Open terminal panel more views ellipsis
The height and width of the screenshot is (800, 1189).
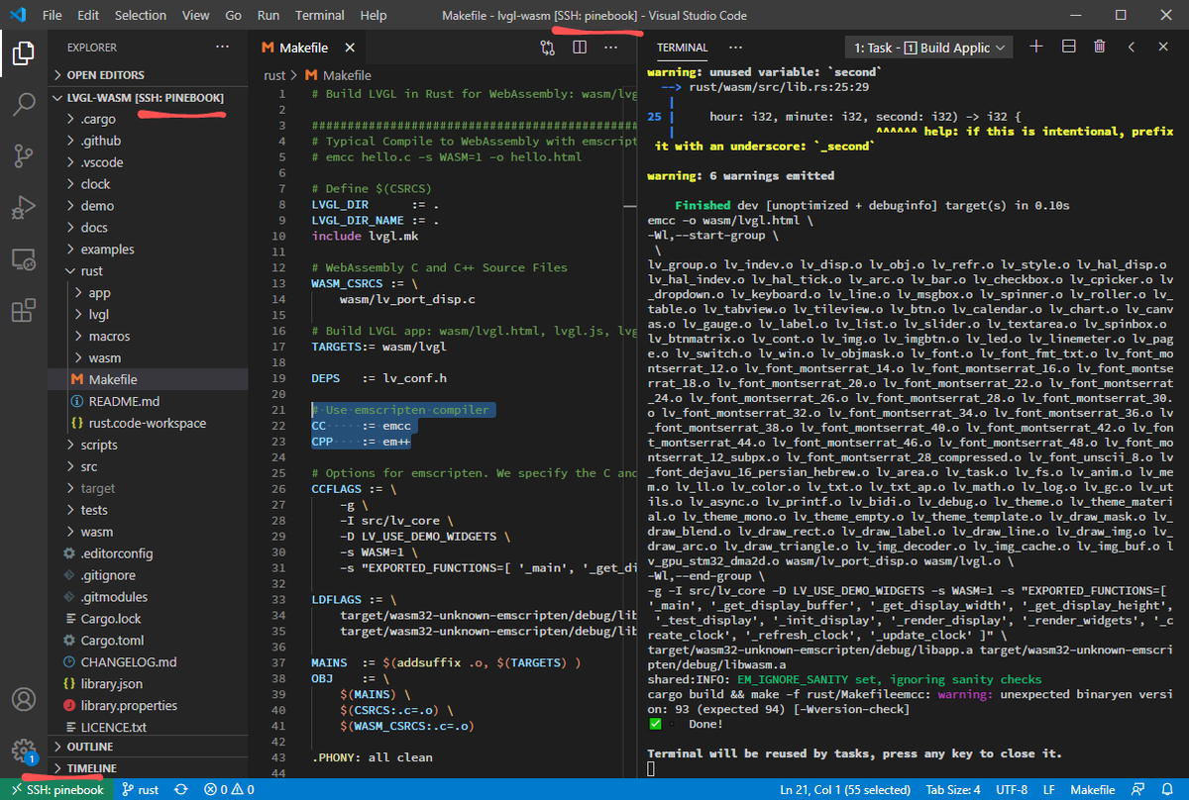point(735,47)
